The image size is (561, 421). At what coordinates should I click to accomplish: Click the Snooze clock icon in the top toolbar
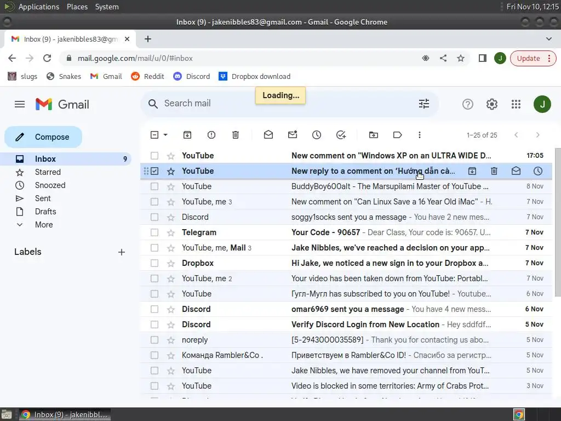[x=317, y=135]
